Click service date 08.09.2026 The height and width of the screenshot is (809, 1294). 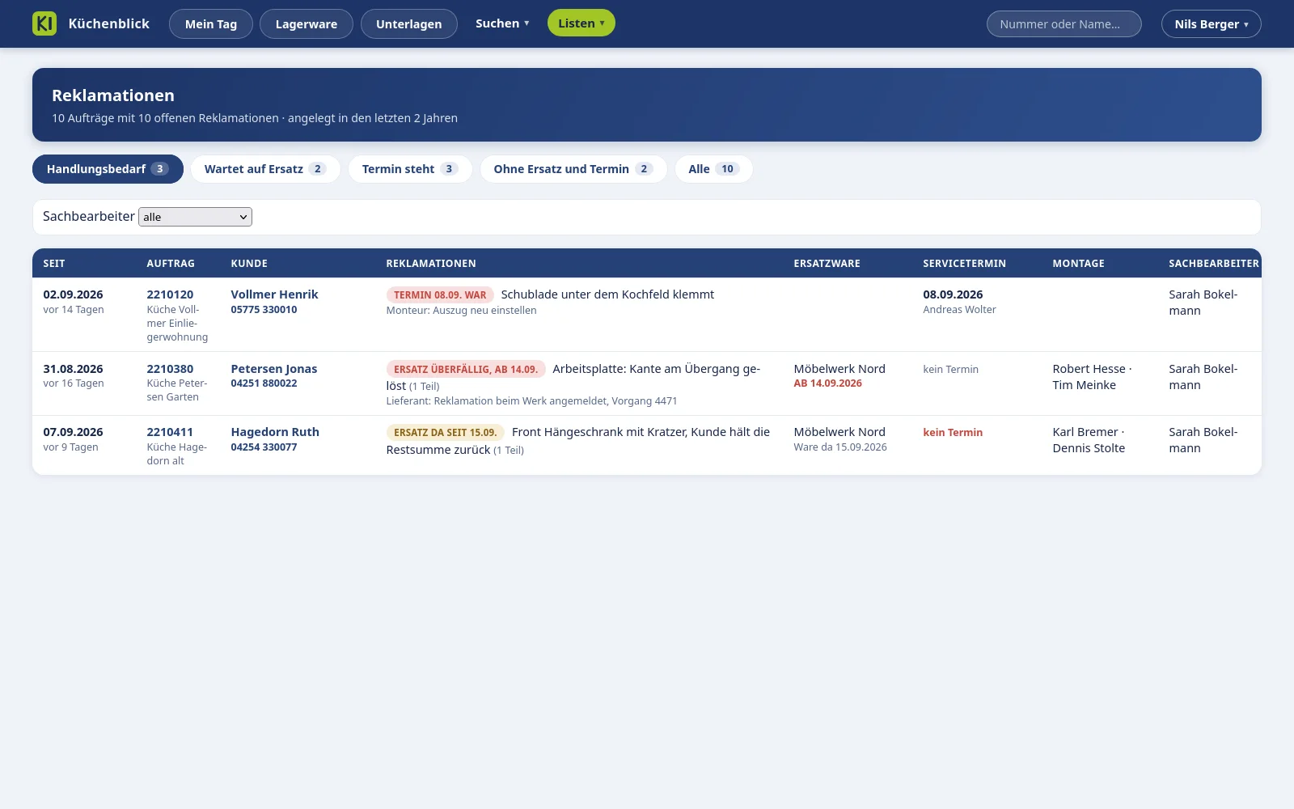(953, 294)
